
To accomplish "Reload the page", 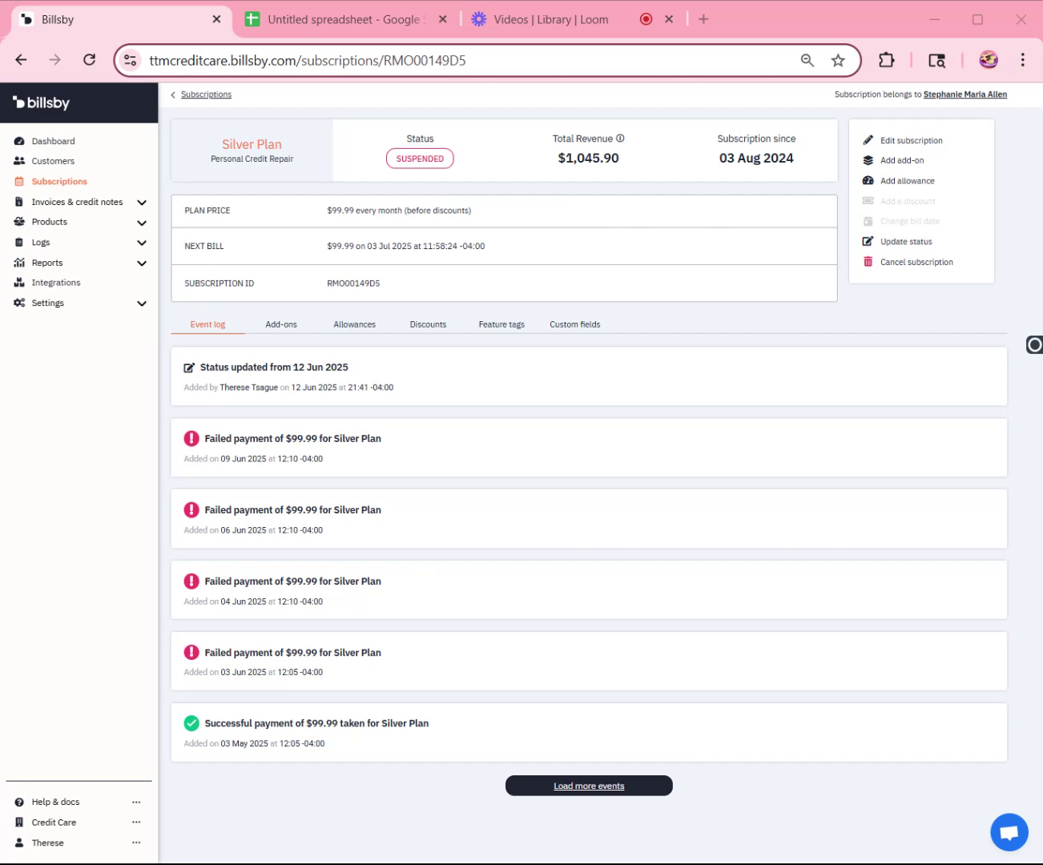I will [x=90, y=60].
